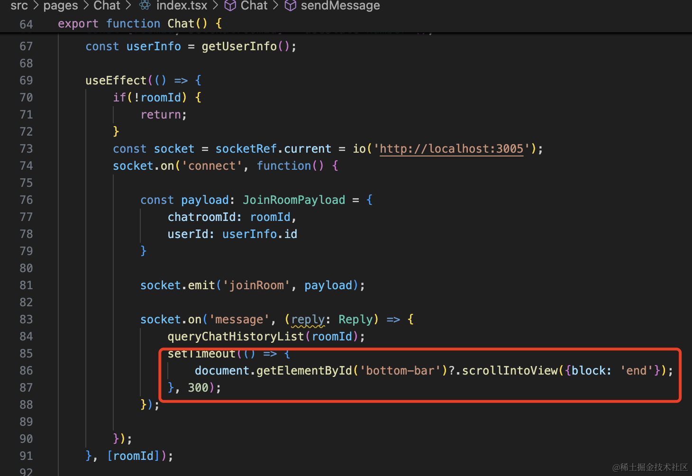The image size is (692, 476).
Task: Place cursor on the getUserInfo call
Action: 239,46
